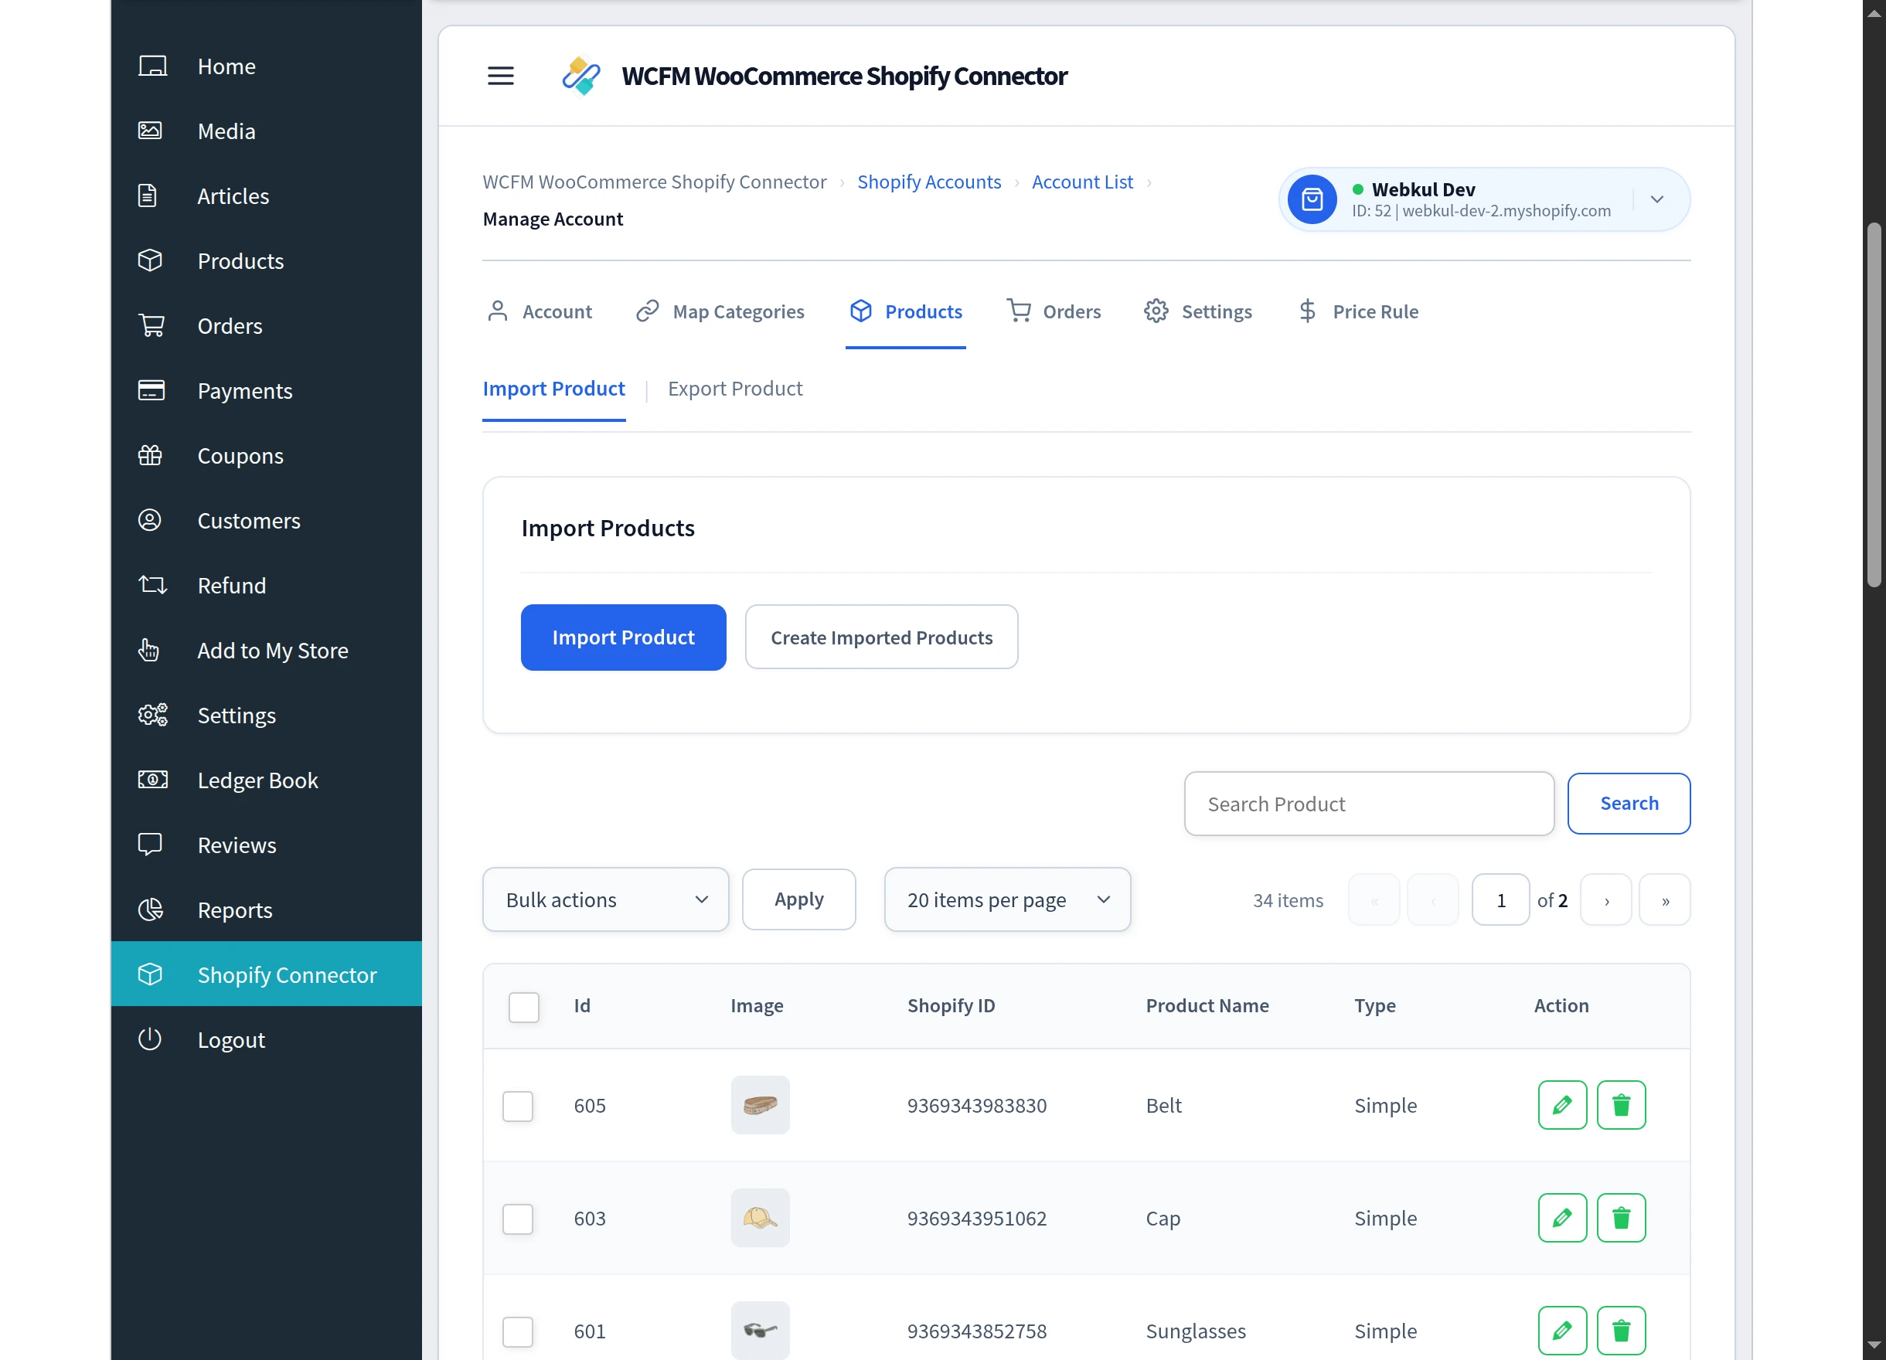1886x1360 pixels.
Task: Click the Webkul Dev store bag icon
Action: click(x=1312, y=199)
